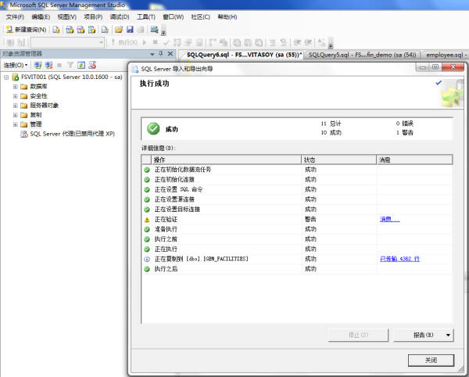469x377 pixels.
Task: Expand the 数据库 folder node
Action: [x=16, y=87]
